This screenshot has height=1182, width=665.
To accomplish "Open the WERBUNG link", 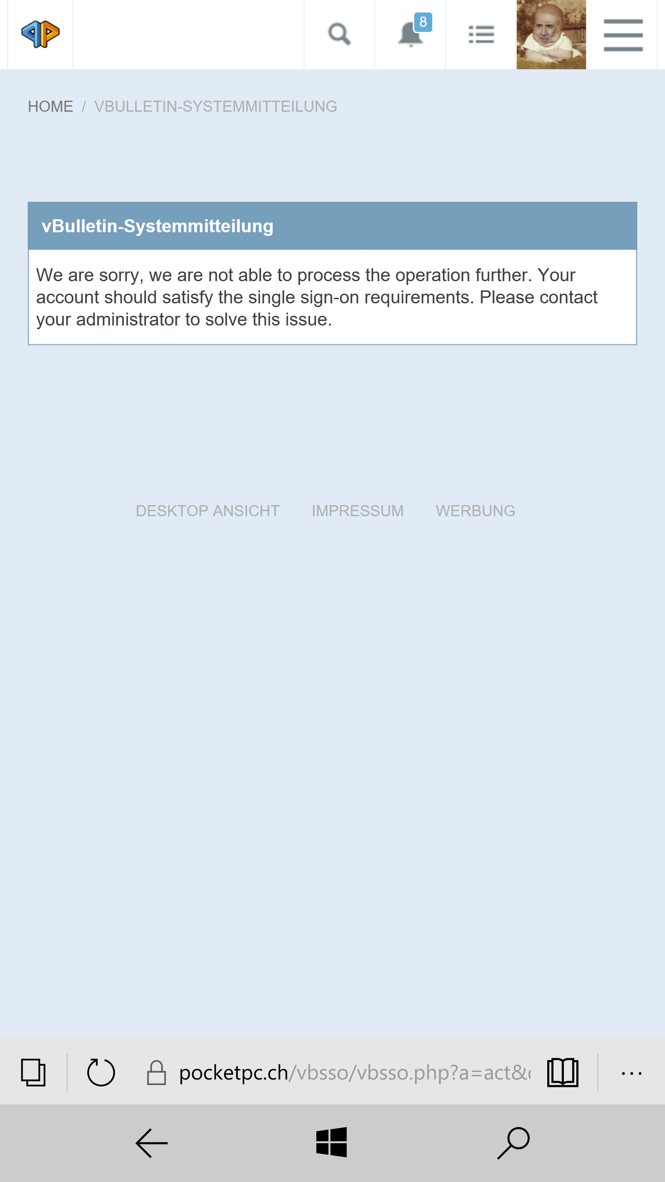I will point(475,511).
